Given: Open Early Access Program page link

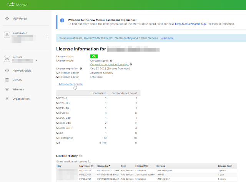Looking at the screenshot, I should (191, 24).
